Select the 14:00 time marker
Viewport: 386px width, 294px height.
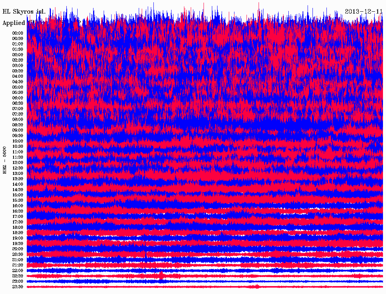(18, 184)
